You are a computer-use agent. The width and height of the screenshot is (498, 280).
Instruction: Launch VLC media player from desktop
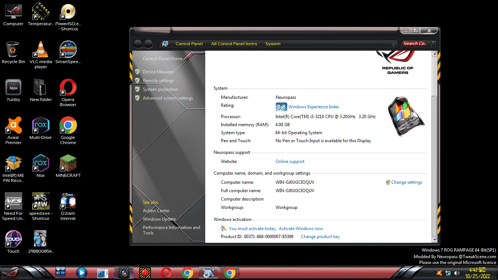pos(40,55)
